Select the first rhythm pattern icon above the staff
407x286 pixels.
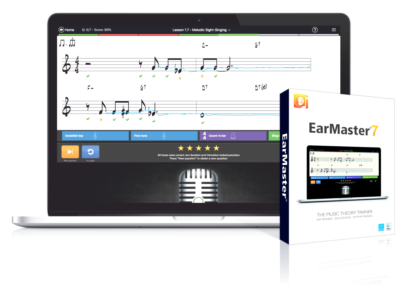coord(62,43)
